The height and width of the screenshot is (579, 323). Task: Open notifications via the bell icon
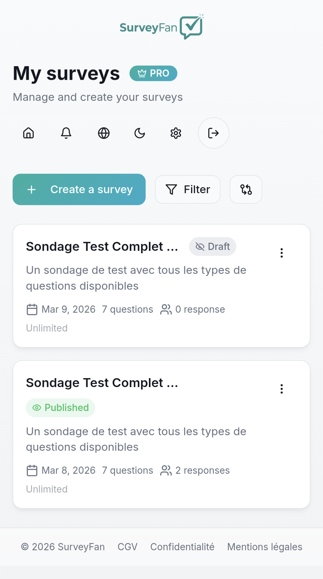66,133
